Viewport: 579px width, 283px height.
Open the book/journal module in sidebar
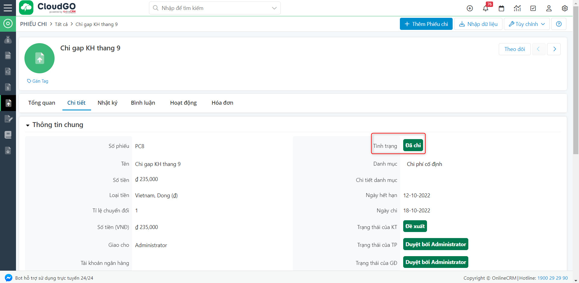8,135
